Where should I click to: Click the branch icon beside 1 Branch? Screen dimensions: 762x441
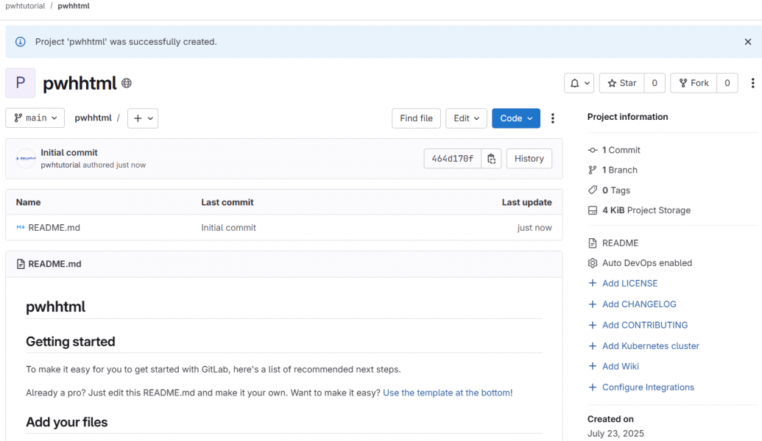click(593, 170)
